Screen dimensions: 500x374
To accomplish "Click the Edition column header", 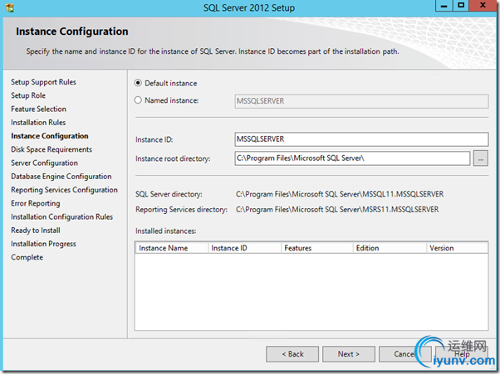I will [389, 248].
